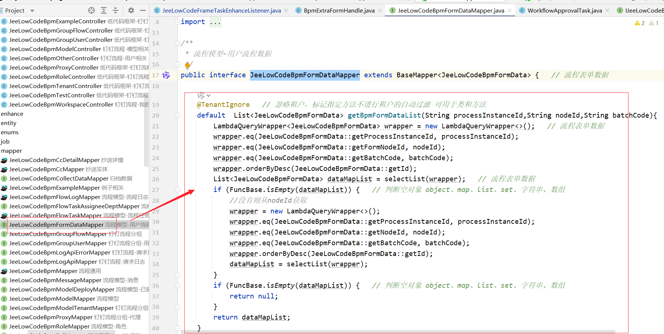Viewport: 664px width, 334px height.
Task: Collapse getBpmFormDataList method at line 20
Action: tap(177, 116)
